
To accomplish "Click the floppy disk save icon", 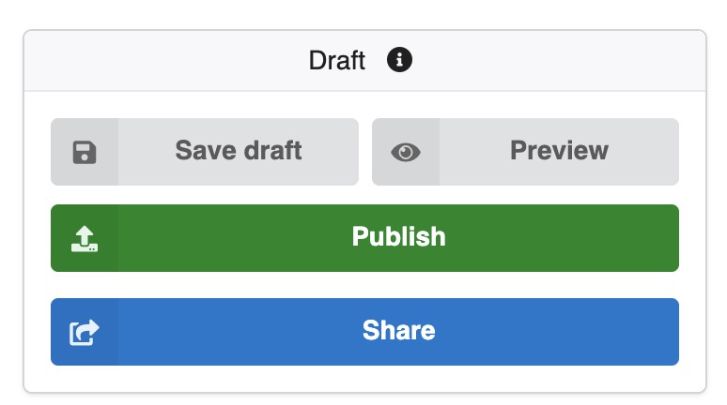I will coord(85,152).
